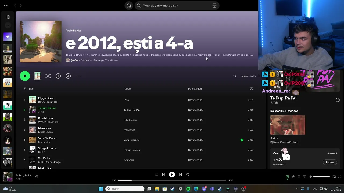Open Epic Games Launcher from taskbar
Screen dimensions: 344x193
point(180,189)
